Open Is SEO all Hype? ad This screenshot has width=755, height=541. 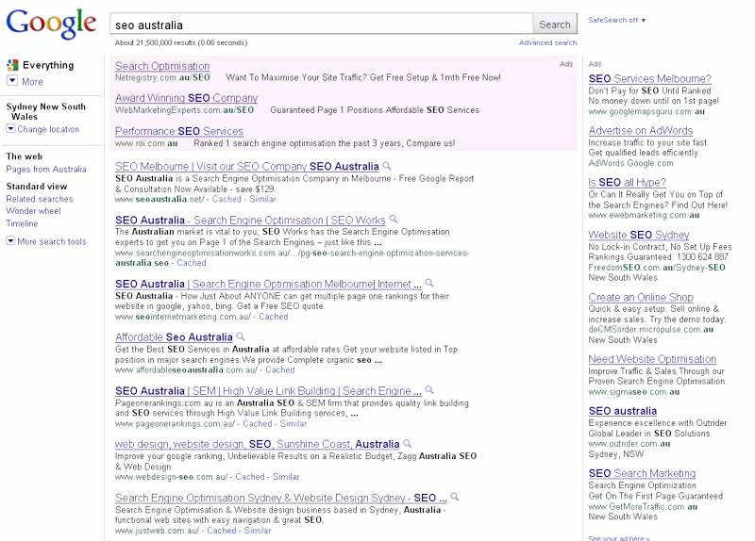click(627, 183)
